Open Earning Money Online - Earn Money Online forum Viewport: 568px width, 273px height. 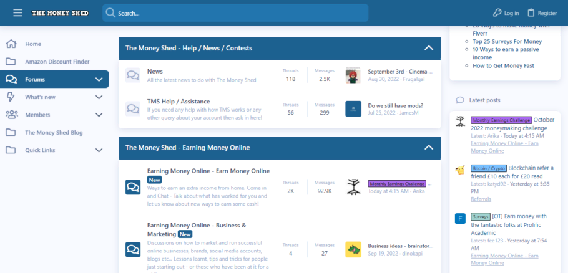208,171
